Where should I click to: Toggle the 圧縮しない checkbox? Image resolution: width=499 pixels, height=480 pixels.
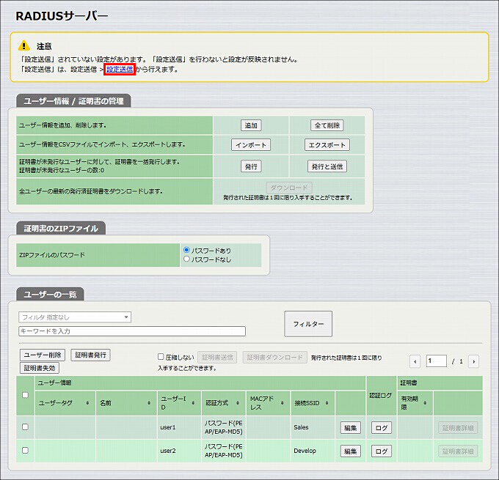(x=161, y=357)
